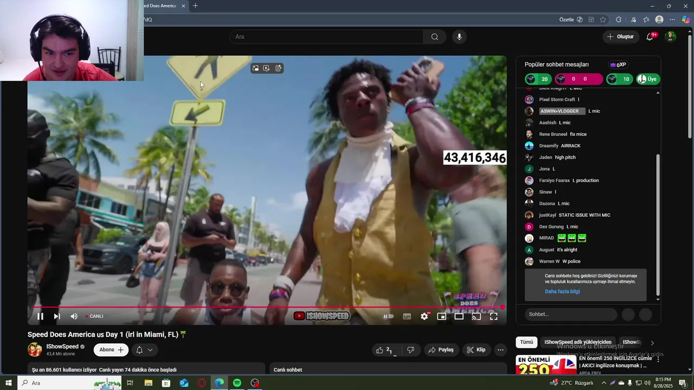
Task: Open Daha fazla bilgi link
Action: pyautogui.click(x=562, y=291)
